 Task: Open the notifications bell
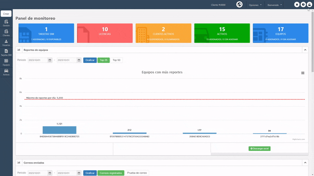tap(297, 5)
